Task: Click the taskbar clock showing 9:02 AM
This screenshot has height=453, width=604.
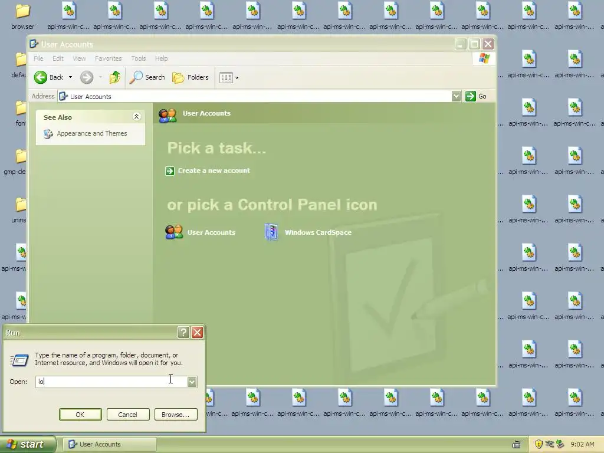Action: [x=582, y=444]
